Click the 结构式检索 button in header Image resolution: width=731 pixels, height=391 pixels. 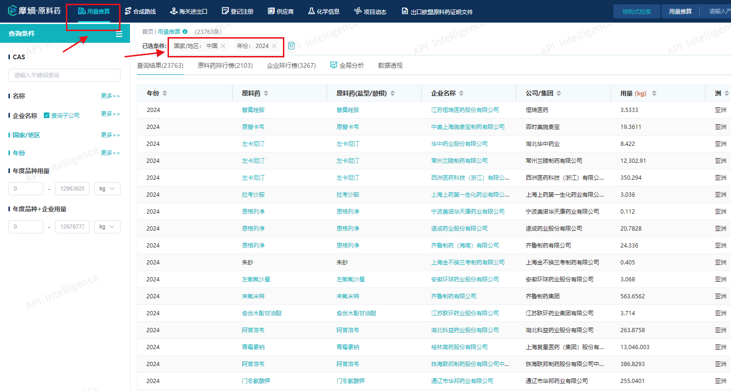coord(636,11)
